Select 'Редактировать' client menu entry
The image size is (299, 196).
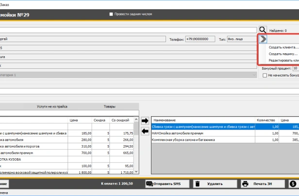[283, 60]
